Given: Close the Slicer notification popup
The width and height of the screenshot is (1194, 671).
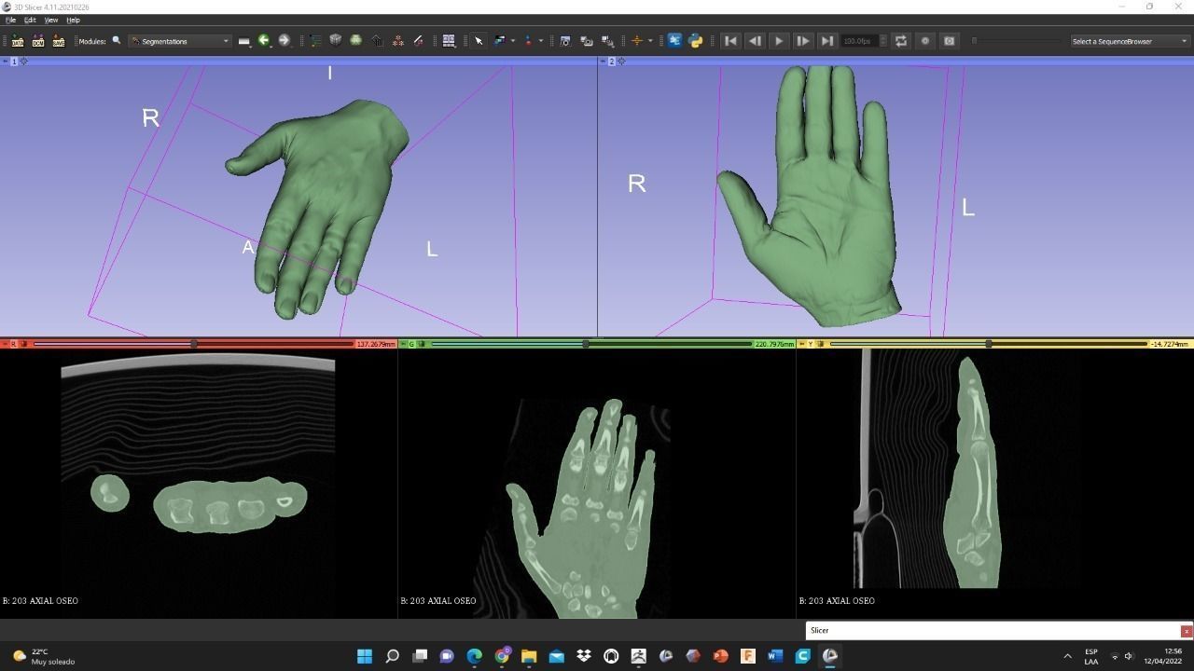Looking at the screenshot, I should (x=1186, y=631).
